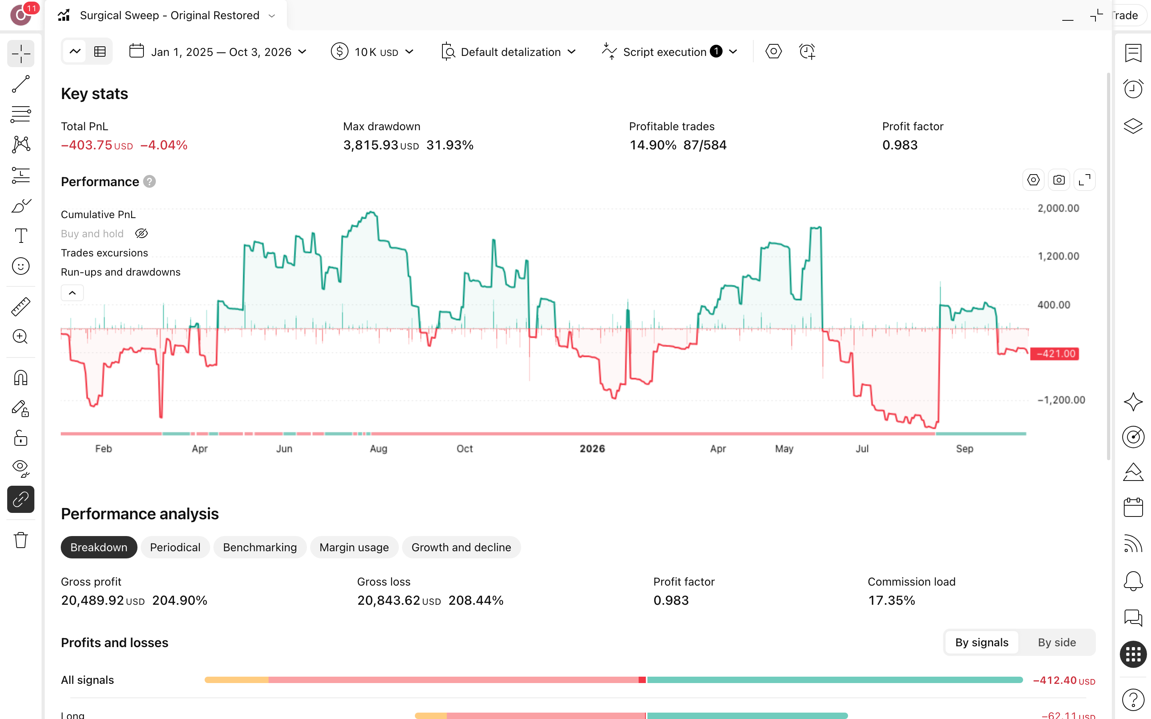This screenshot has width=1151, height=719.
Task: Remove drawings with the trash icon
Action: click(x=21, y=540)
